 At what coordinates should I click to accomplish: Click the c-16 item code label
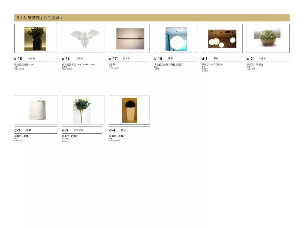coord(66,58)
